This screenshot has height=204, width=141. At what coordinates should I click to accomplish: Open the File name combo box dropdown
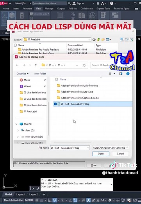[88, 148]
